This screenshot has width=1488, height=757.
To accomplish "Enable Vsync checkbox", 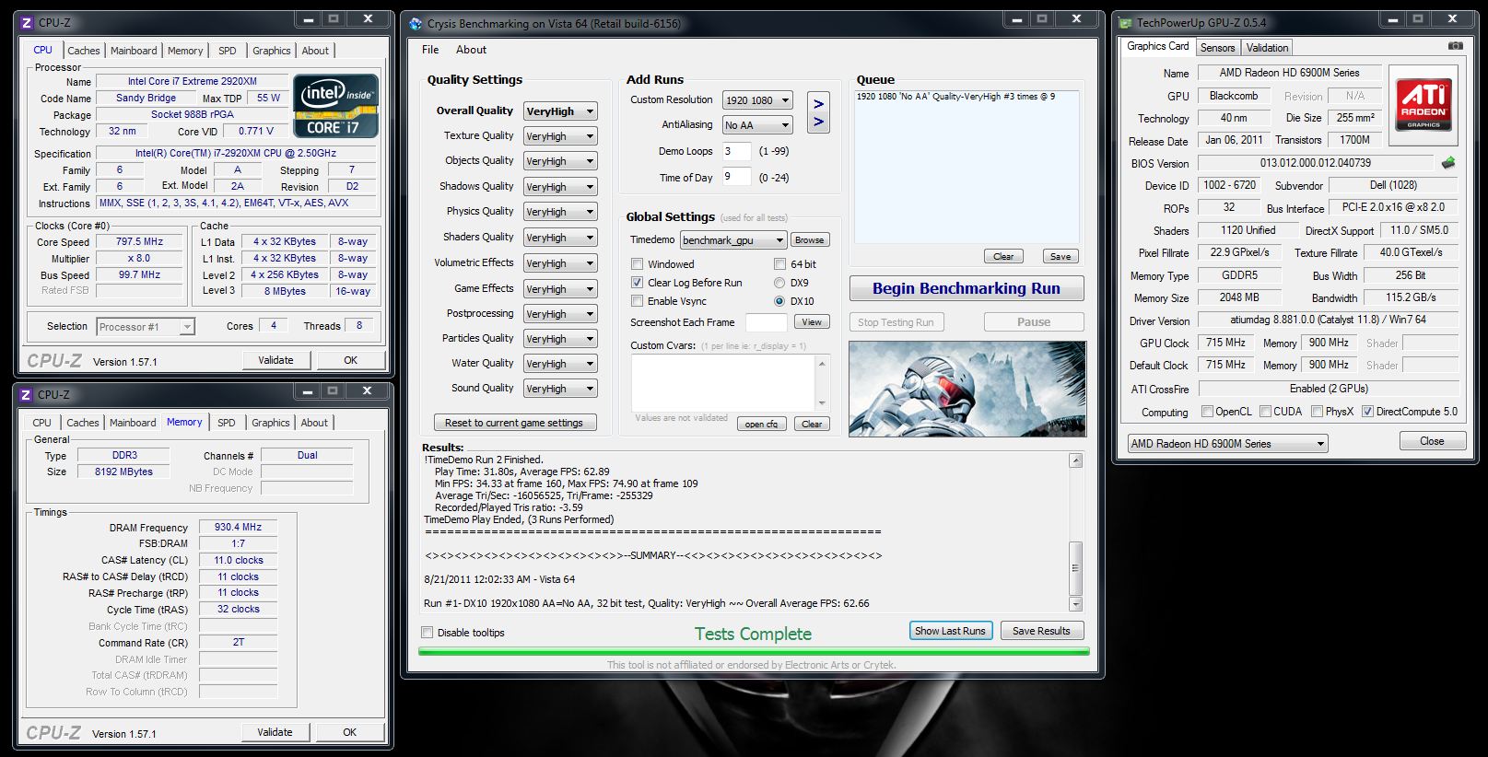I will (637, 301).
